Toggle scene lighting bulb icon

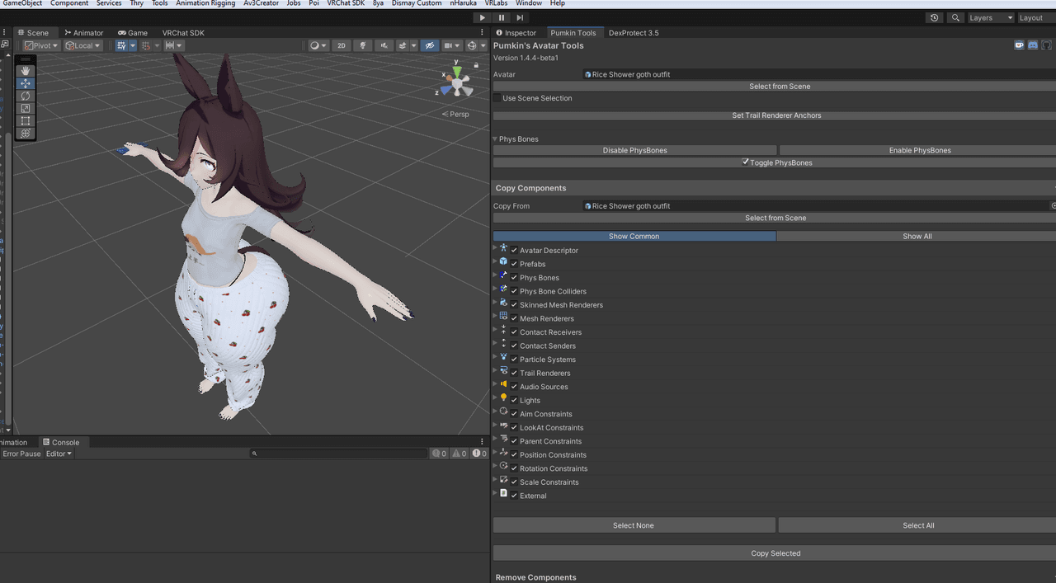362,46
